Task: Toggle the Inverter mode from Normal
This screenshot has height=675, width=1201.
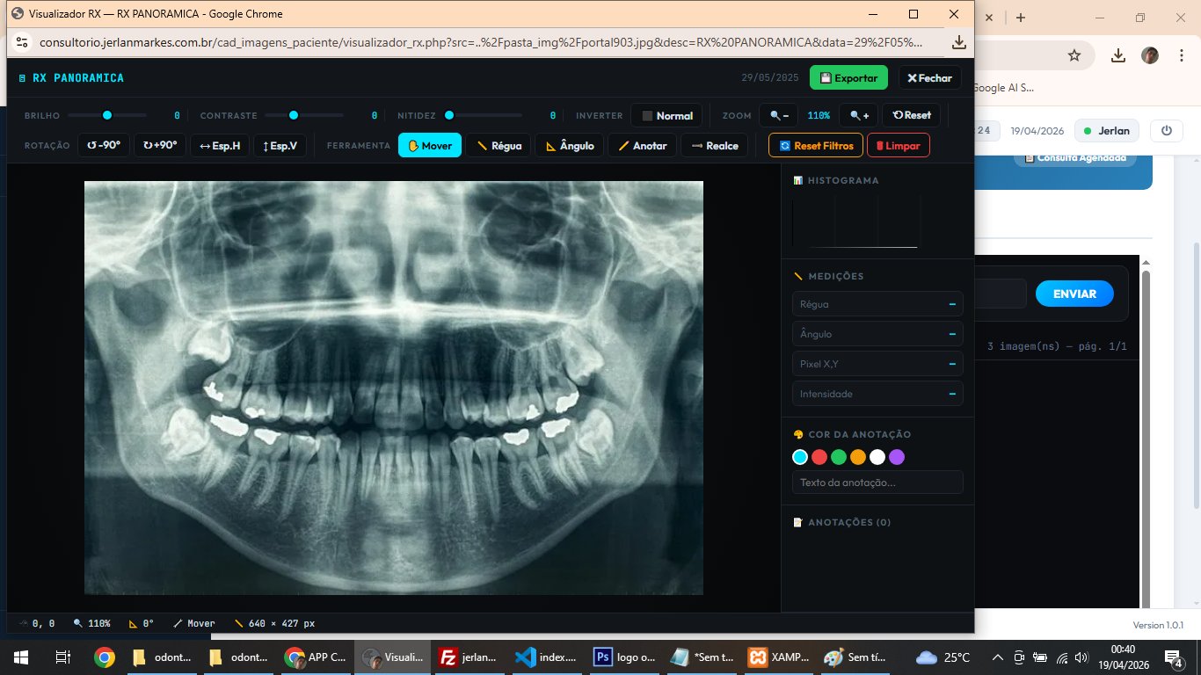Action: pos(666,114)
